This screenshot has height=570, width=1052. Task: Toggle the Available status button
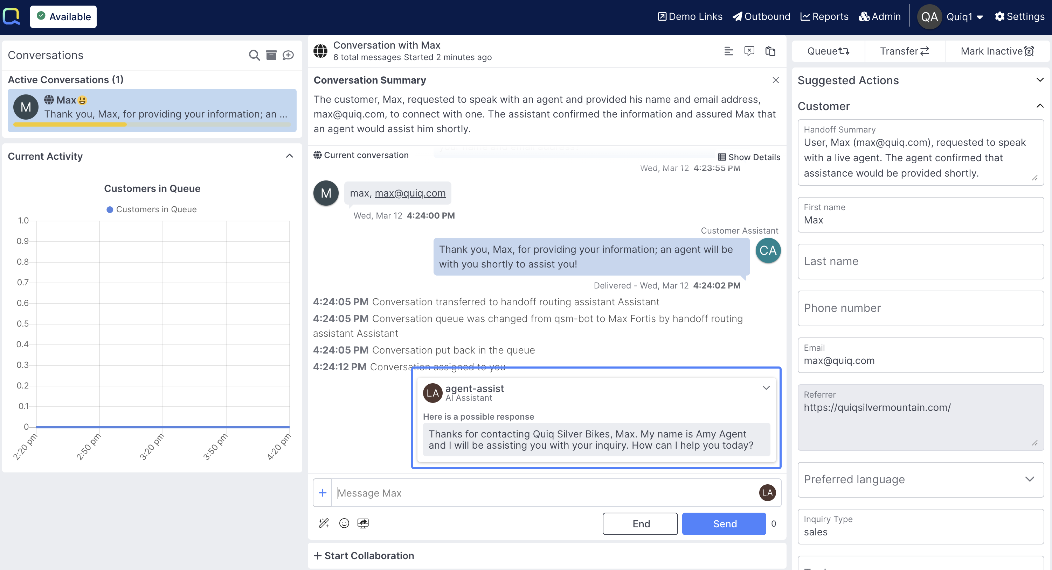63,17
